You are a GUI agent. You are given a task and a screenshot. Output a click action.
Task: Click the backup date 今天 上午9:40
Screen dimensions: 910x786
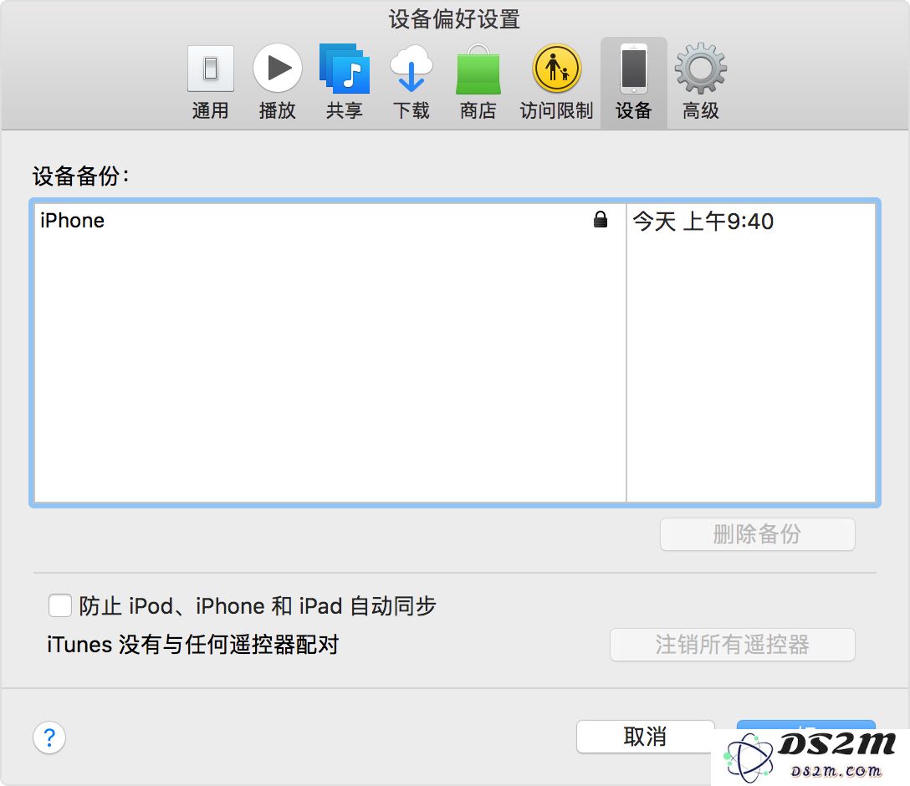tap(703, 221)
